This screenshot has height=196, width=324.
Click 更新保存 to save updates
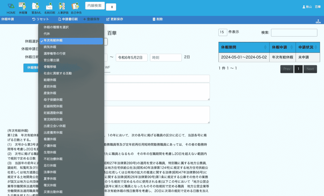pyautogui.click(x=114, y=19)
